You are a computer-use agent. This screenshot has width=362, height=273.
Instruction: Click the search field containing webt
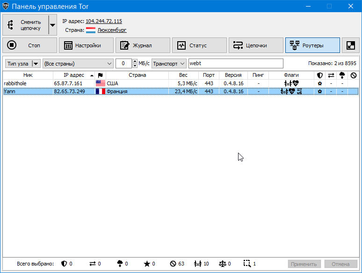pos(236,64)
